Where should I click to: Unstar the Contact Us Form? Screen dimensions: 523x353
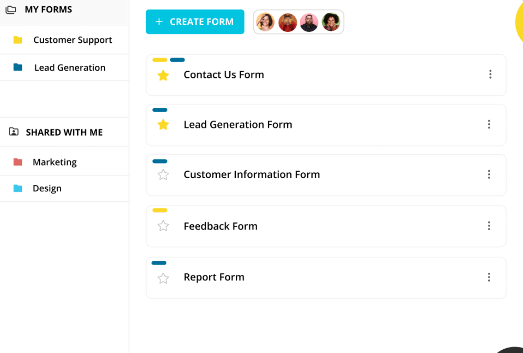(163, 75)
